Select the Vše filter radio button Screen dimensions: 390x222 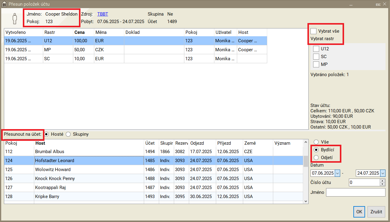pos(316,142)
